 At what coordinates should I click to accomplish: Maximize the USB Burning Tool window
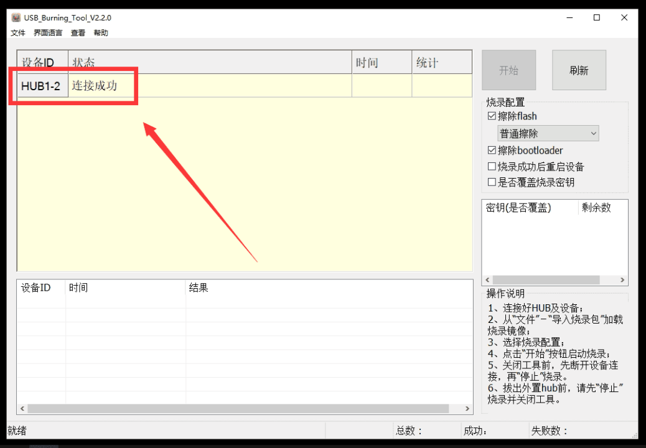tap(597, 17)
